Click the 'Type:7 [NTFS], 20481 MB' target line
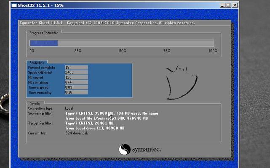Image resolution: width=270 pixels, height=168 pixels. coord(89,123)
